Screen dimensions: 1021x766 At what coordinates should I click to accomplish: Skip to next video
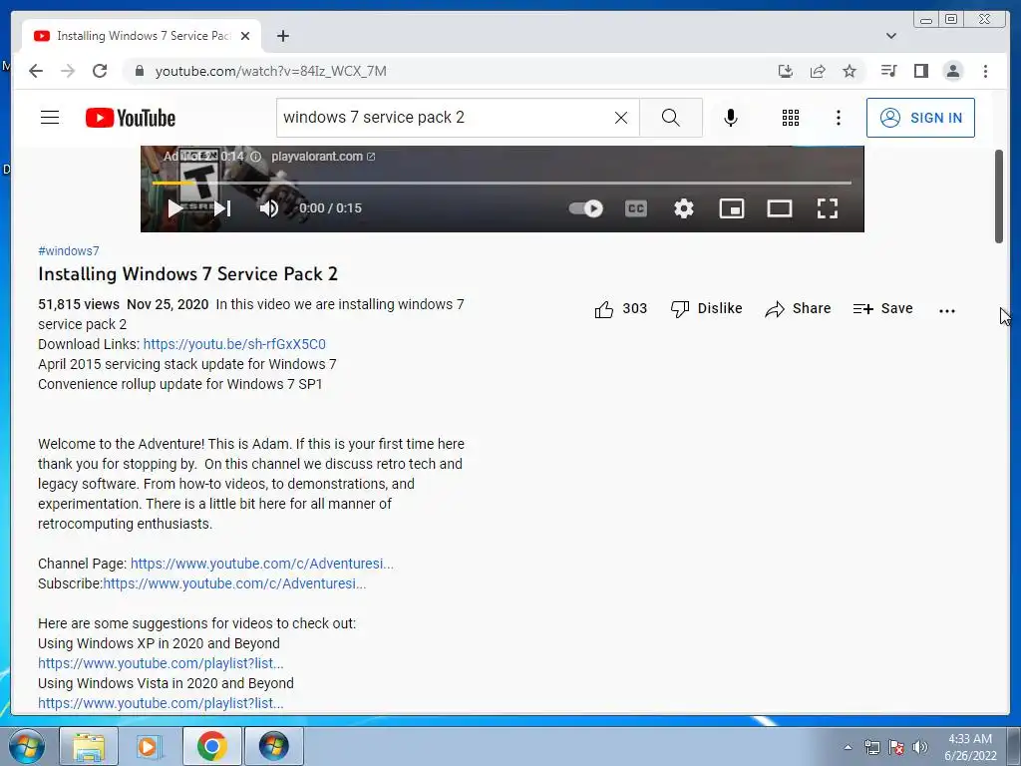(222, 208)
